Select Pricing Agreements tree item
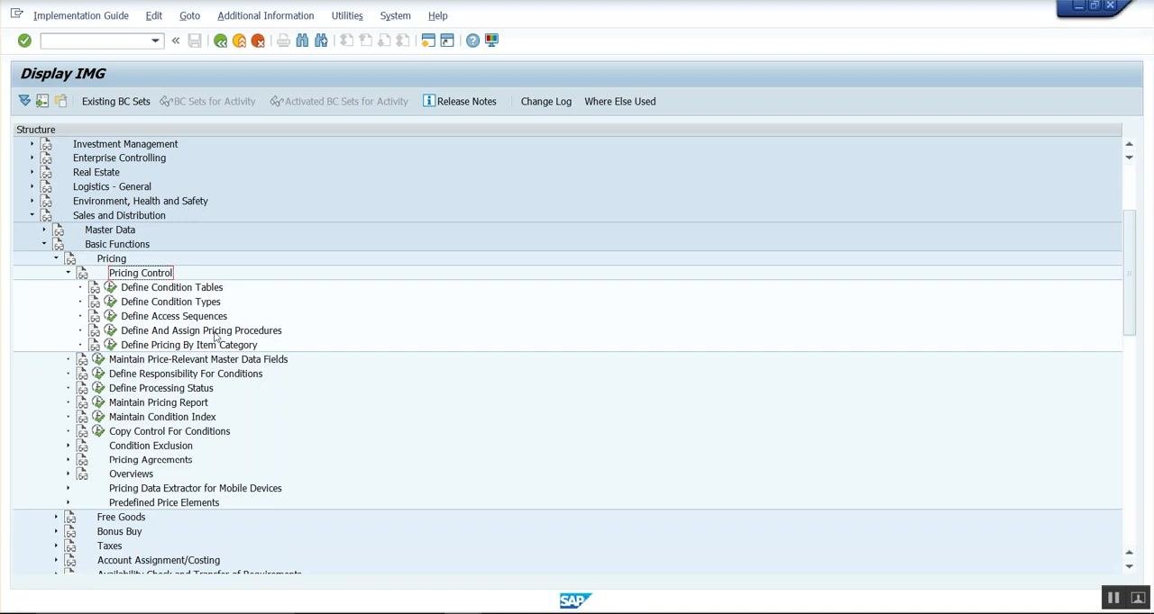Image resolution: width=1154 pixels, height=614 pixels. [x=151, y=460]
